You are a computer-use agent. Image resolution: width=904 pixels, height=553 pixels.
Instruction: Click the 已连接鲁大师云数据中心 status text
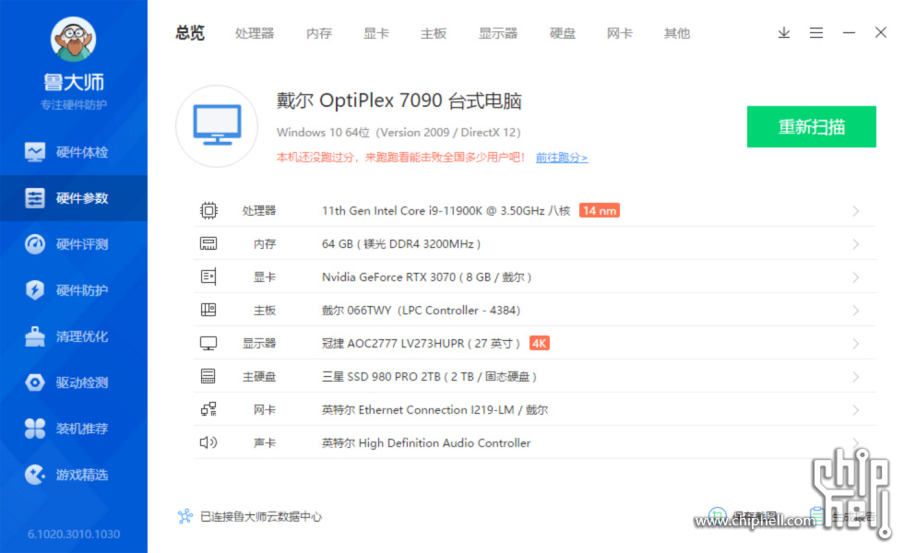pyautogui.click(x=260, y=517)
